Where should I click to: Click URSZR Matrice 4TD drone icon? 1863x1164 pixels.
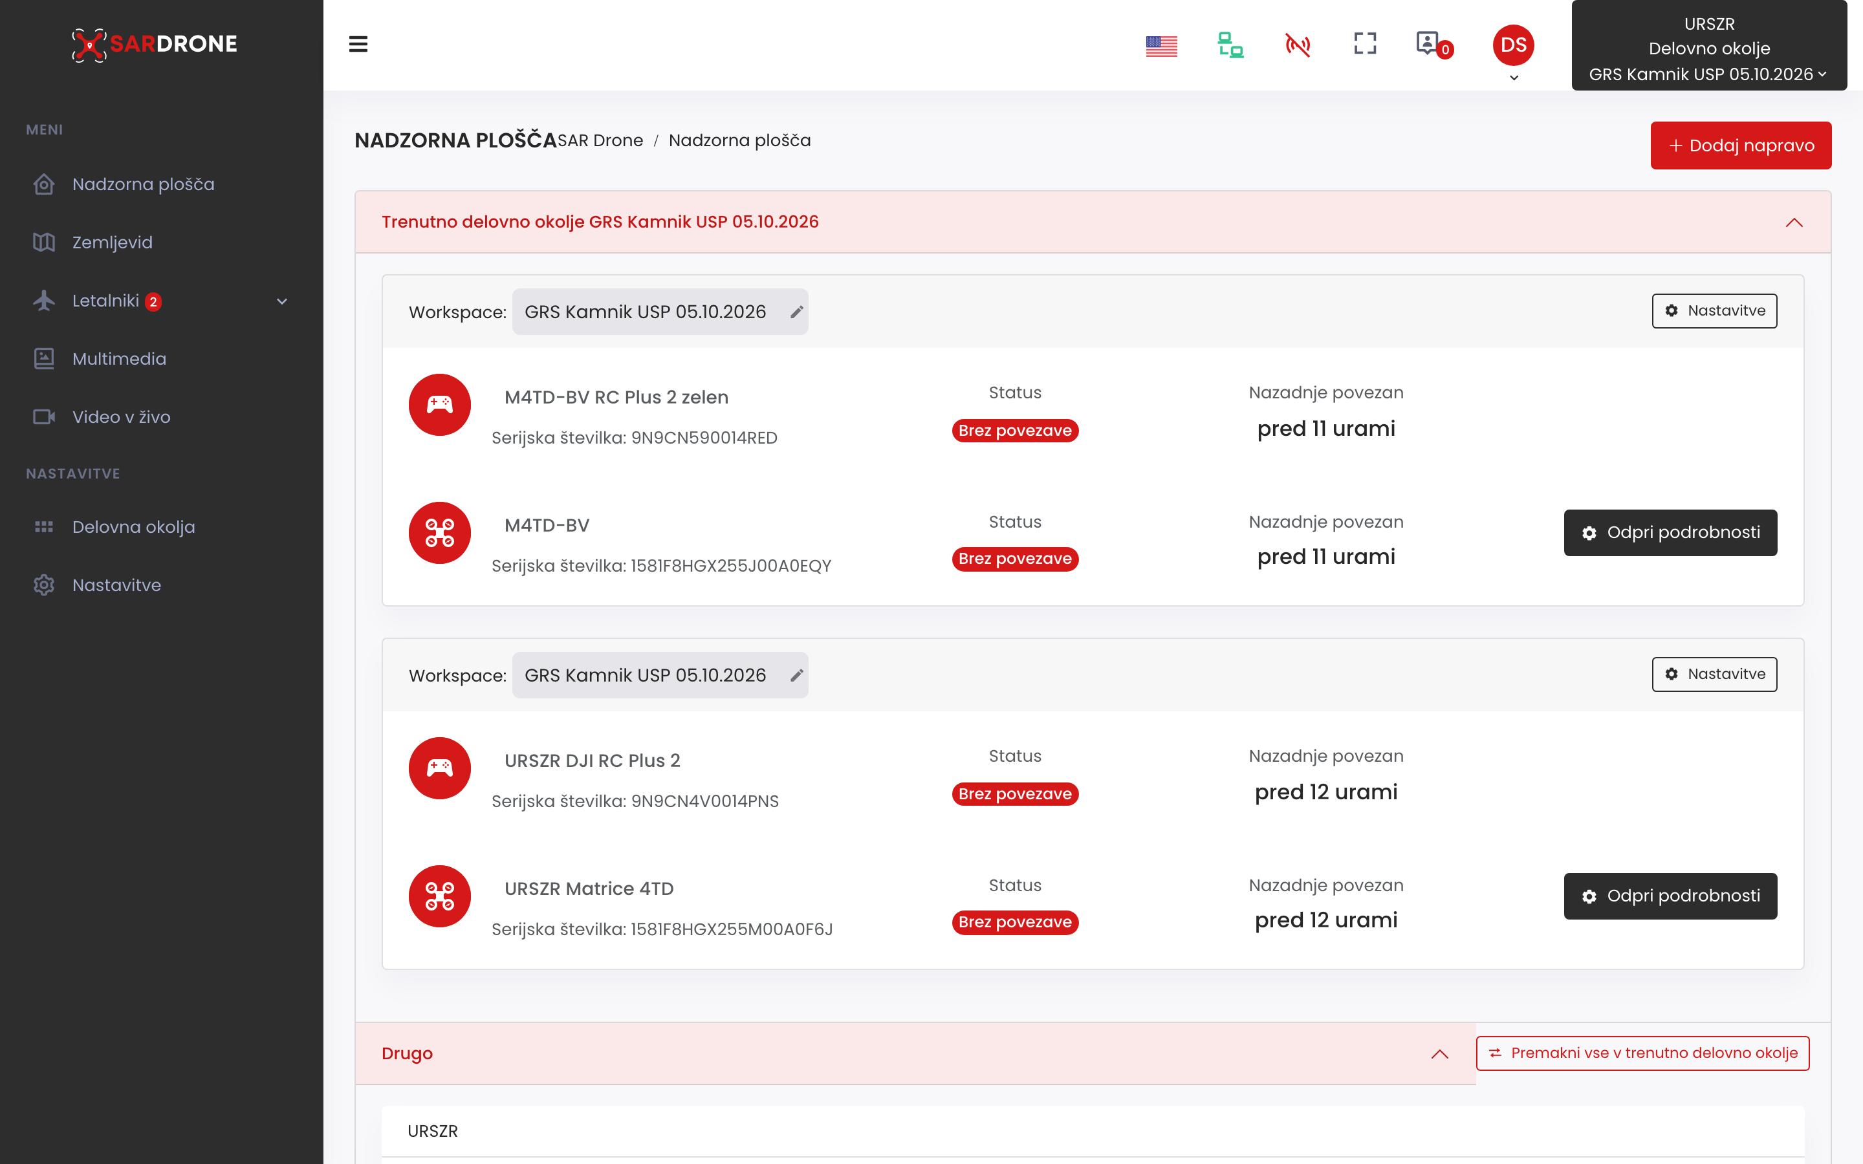(x=440, y=896)
